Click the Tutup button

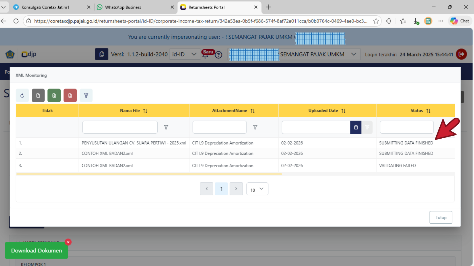[441, 217]
